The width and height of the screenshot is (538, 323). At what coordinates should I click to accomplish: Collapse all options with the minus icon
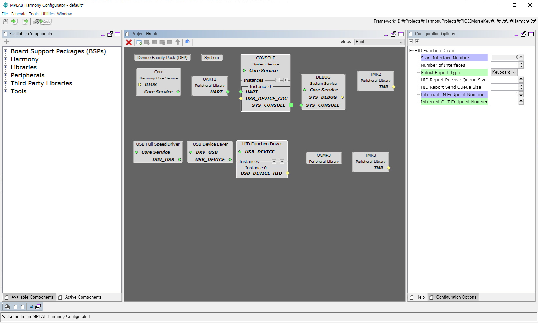coord(411,41)
